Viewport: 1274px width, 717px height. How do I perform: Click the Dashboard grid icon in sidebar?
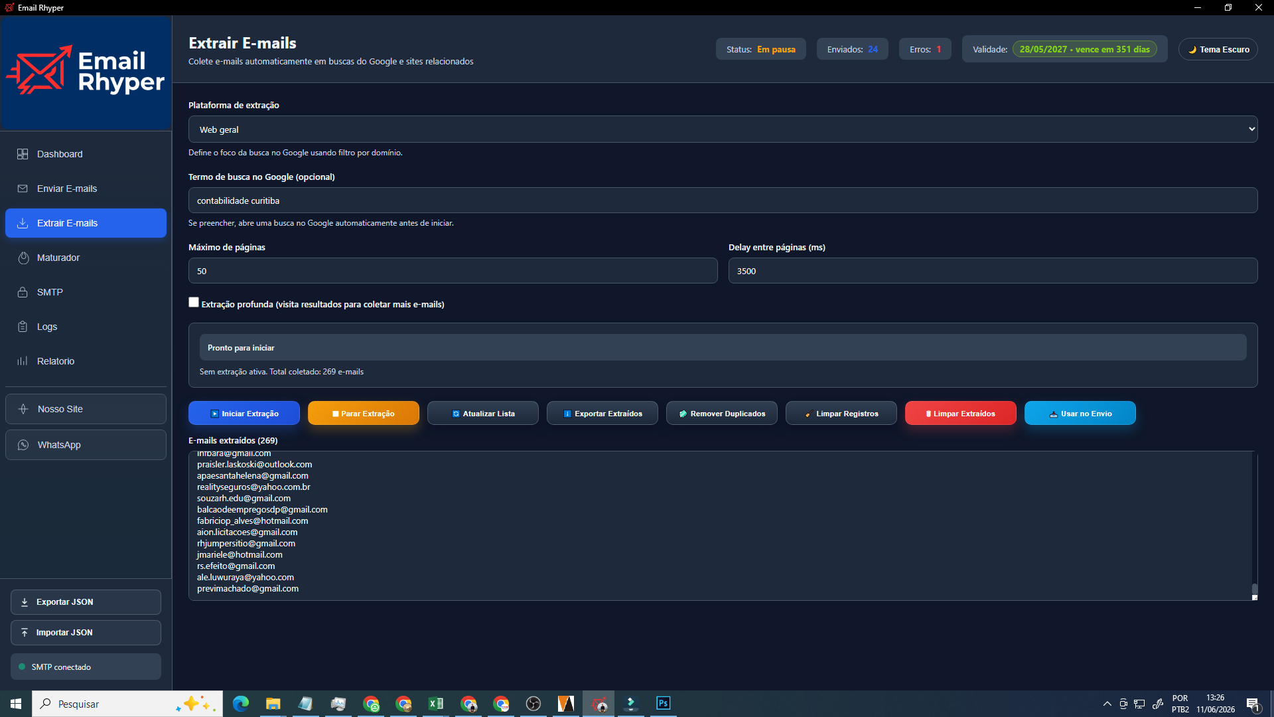point(23,154)
